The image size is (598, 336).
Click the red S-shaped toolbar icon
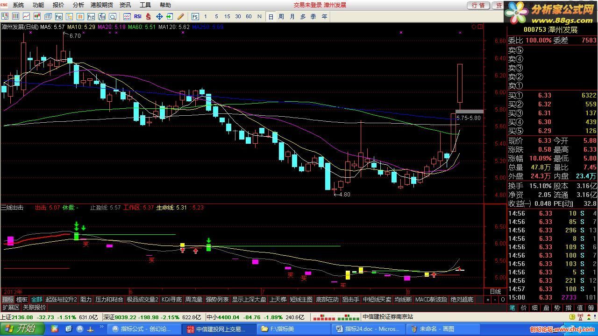tap(149, 16)
